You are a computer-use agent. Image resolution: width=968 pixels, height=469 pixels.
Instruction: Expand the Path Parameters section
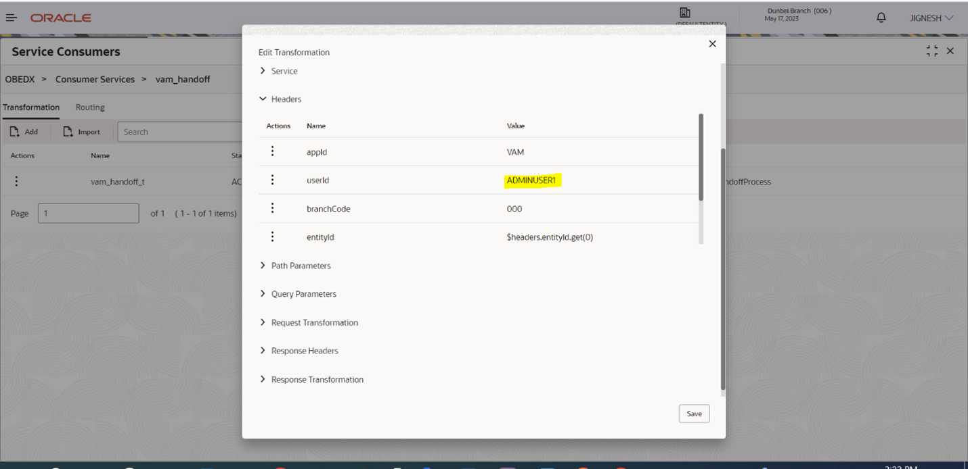click(x=263, y=266)
